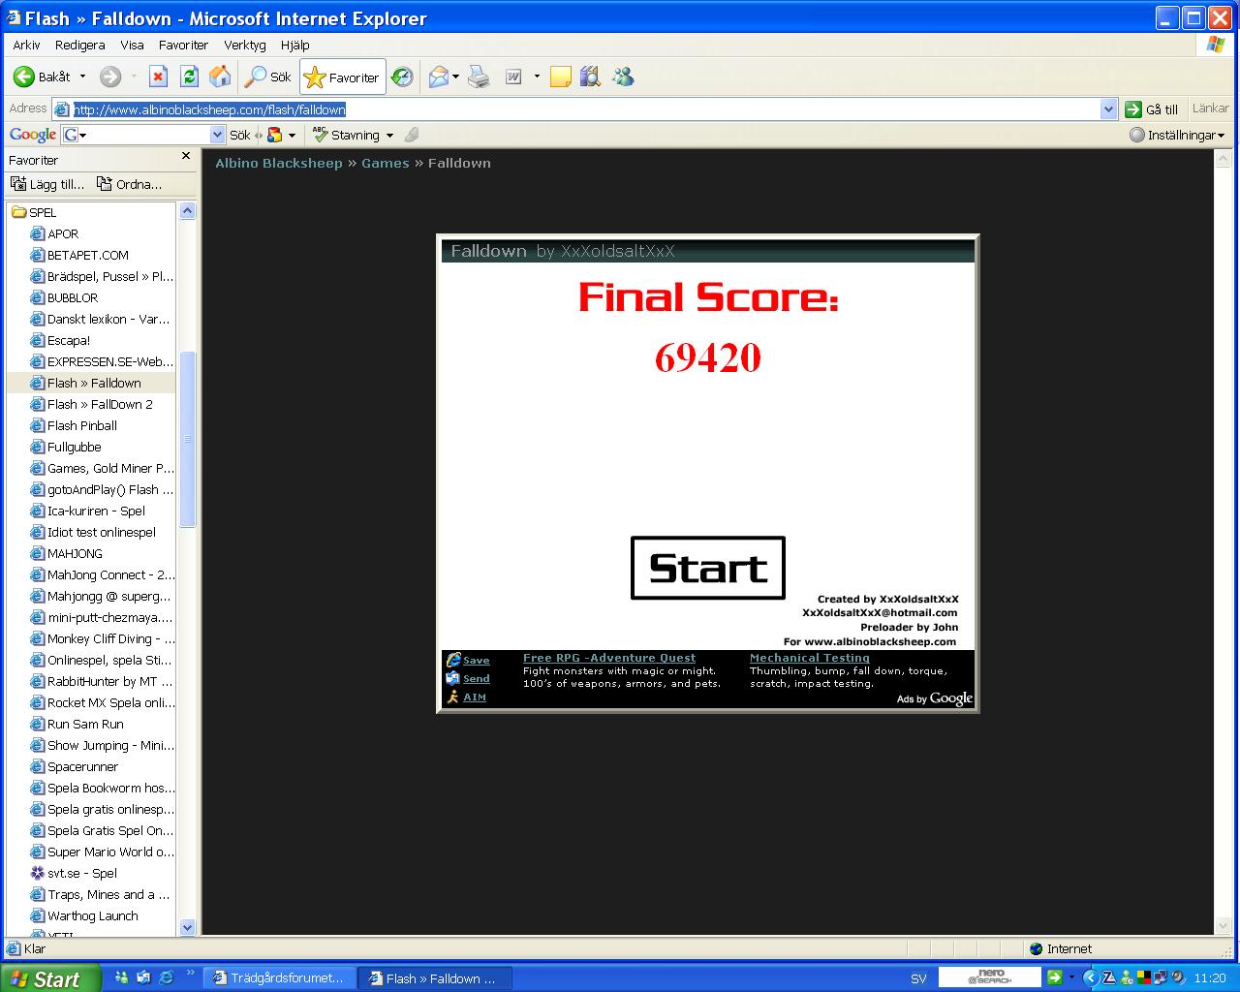Click the yellow note icon in toolbar

point(560,77)
